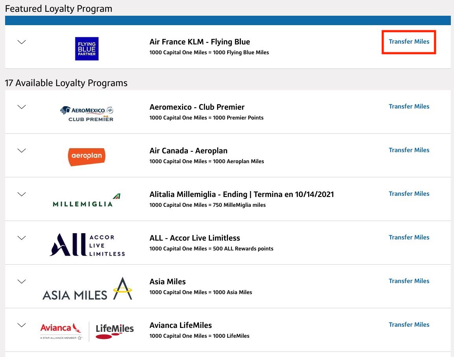The image size is (454, 357).
Task: Expand the Avianca LifeMiles row chevron
Action: coord(22,325)
